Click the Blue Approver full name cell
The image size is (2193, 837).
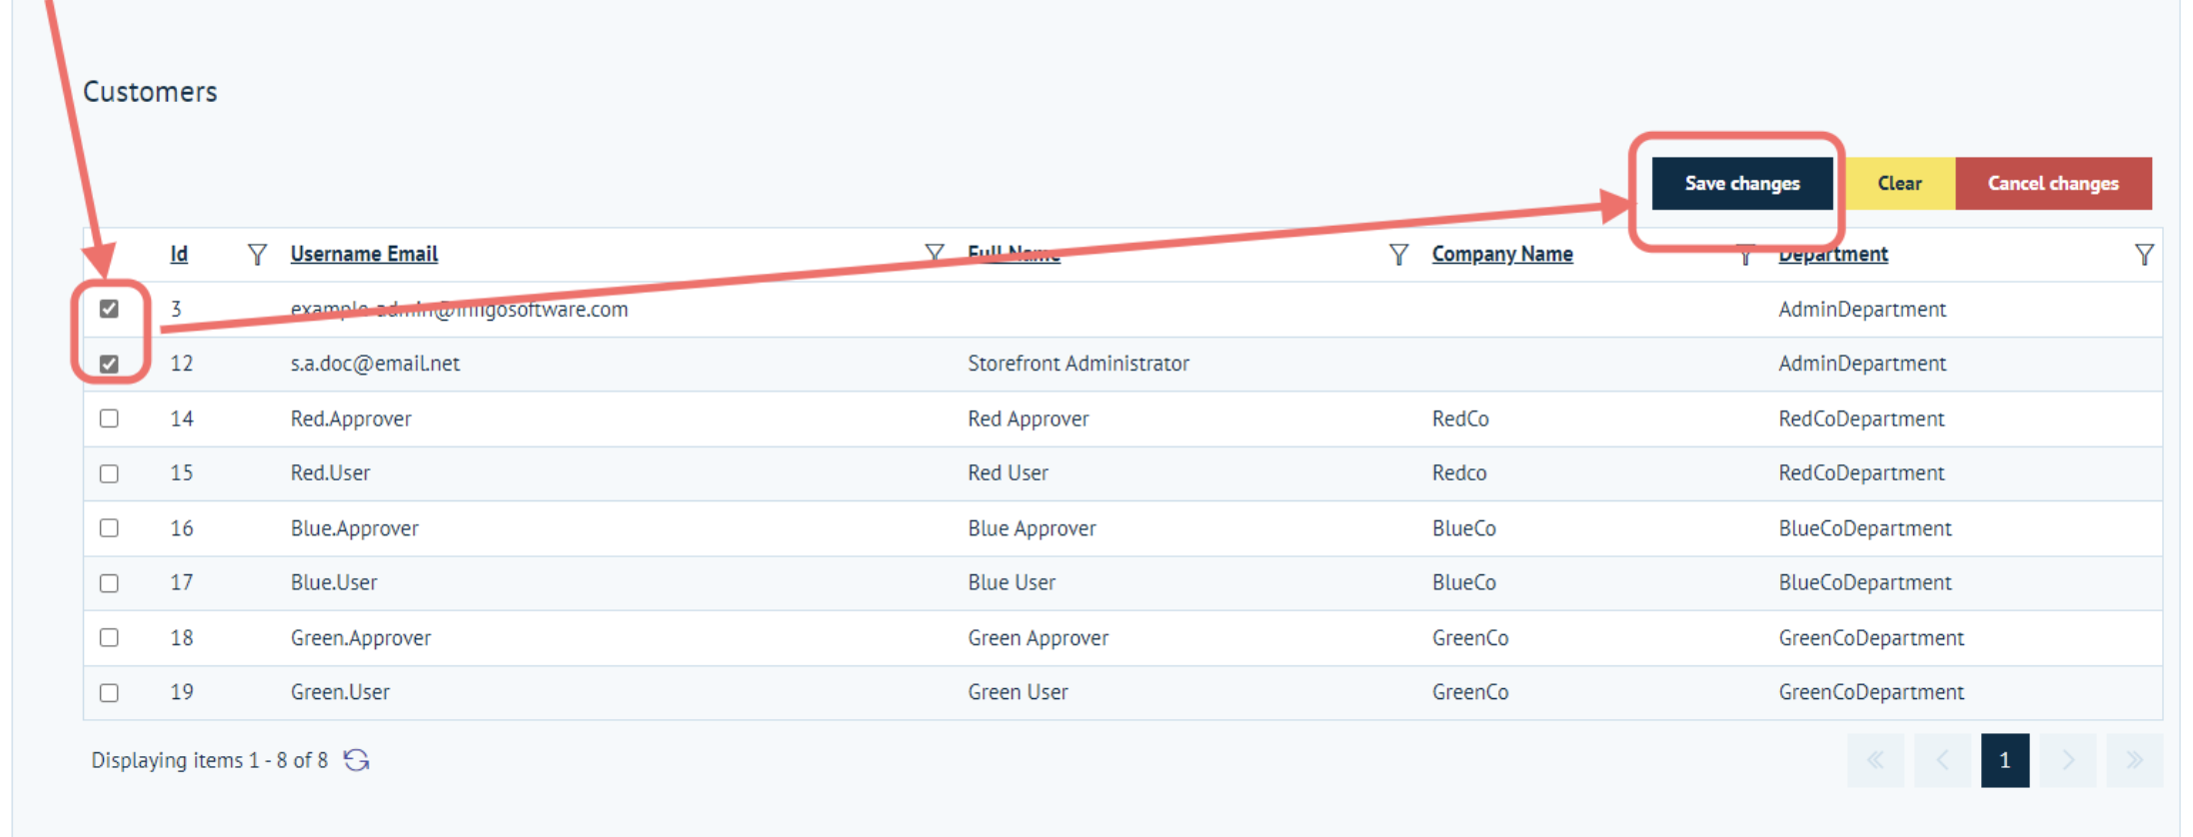coord(1032,528)
